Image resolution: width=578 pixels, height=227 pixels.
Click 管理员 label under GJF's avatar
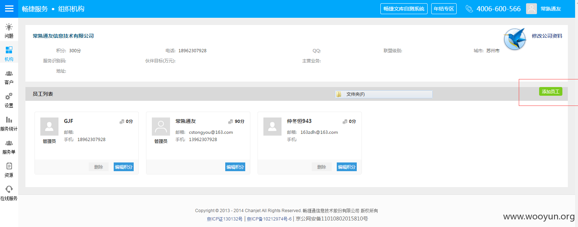pos(49,141)
